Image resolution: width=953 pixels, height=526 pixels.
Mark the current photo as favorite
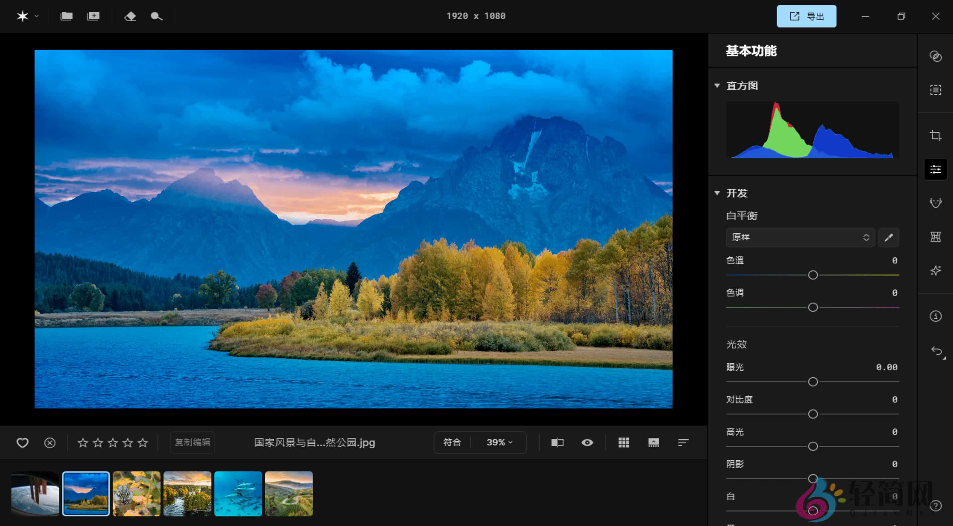pos(23,442)
